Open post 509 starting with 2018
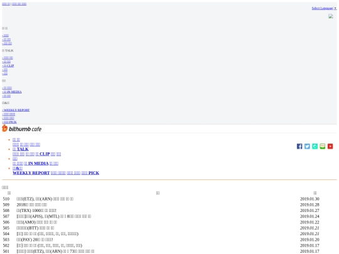This screenshot has width=339, height=254. 31,204
